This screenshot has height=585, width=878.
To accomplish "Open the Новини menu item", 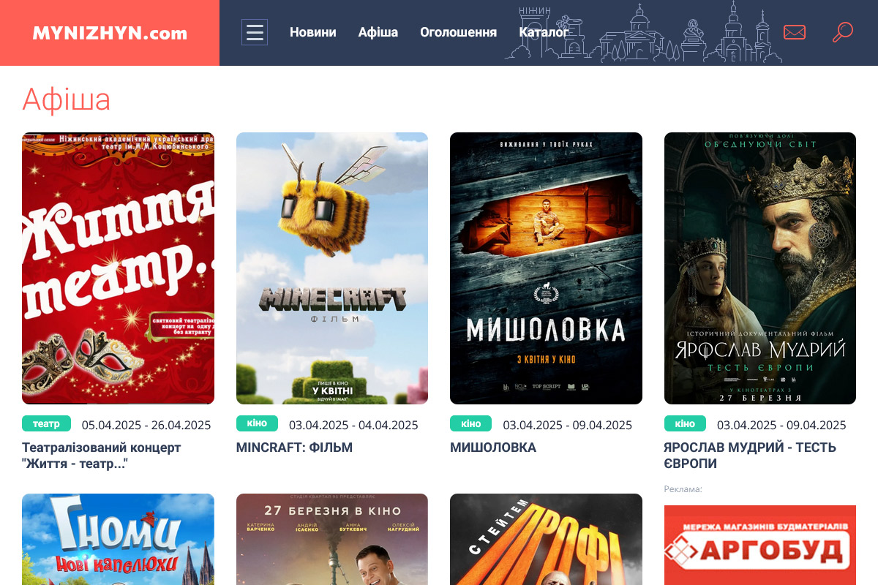I will 312,32.
